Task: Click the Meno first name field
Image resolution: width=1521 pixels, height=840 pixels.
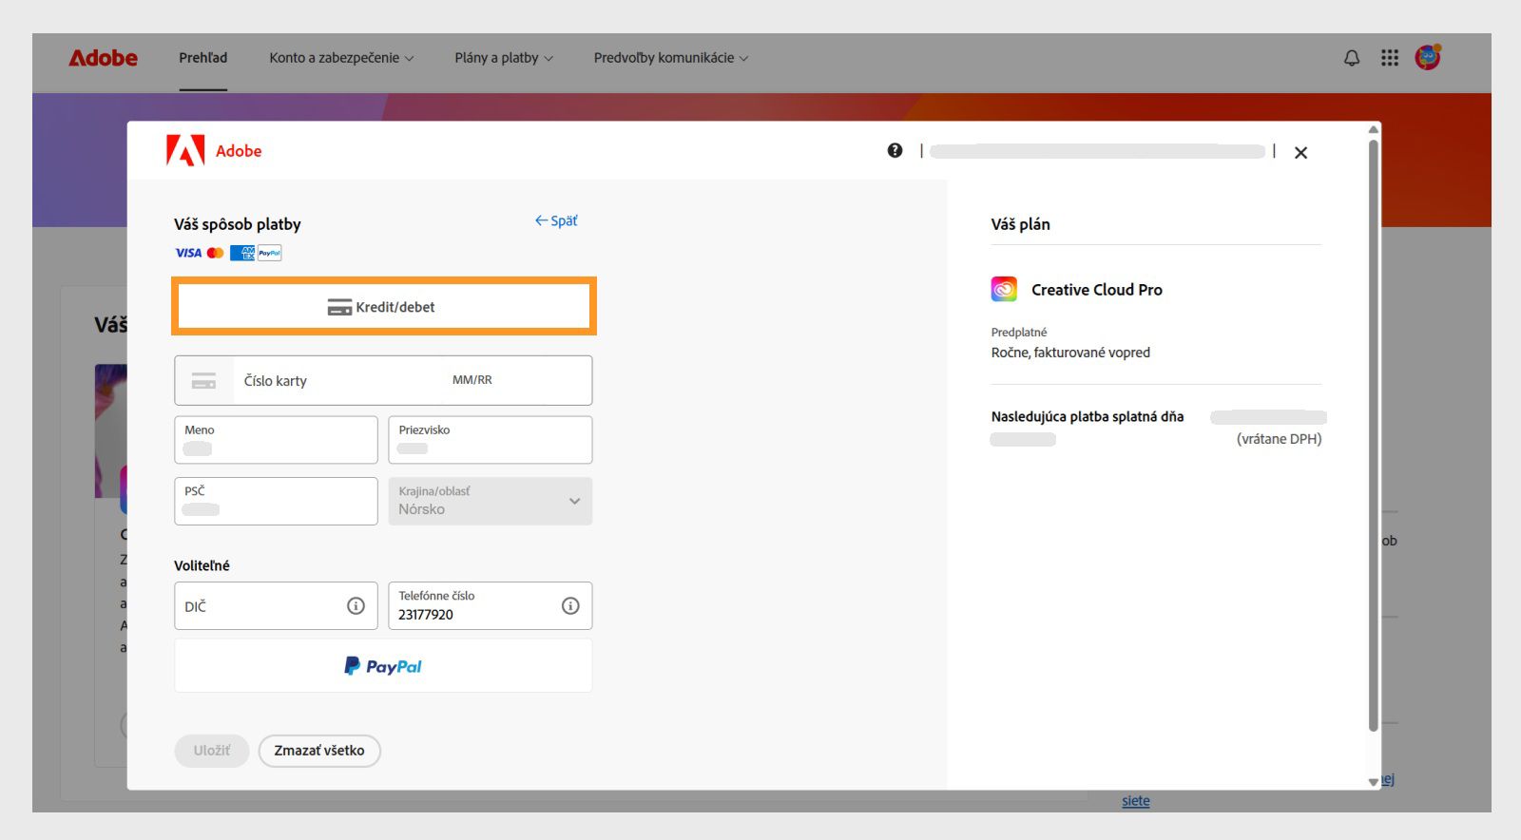Action: (x=276, y=440)
